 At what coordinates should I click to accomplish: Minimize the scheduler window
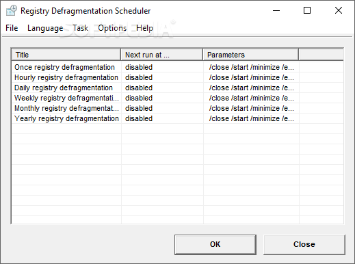click(276, 10)
